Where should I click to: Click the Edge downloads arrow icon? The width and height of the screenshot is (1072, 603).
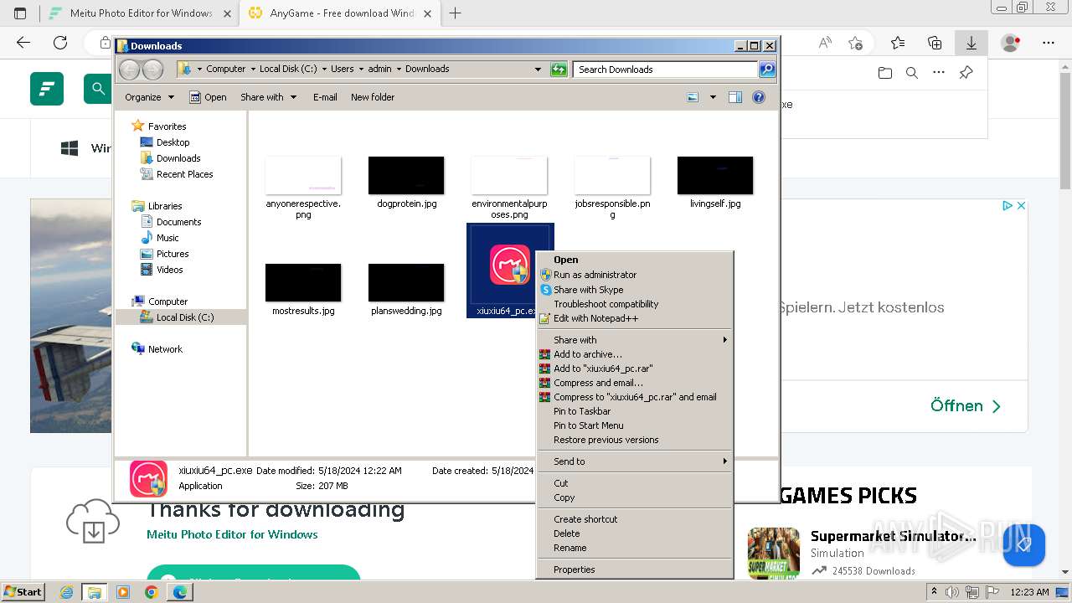971,43
